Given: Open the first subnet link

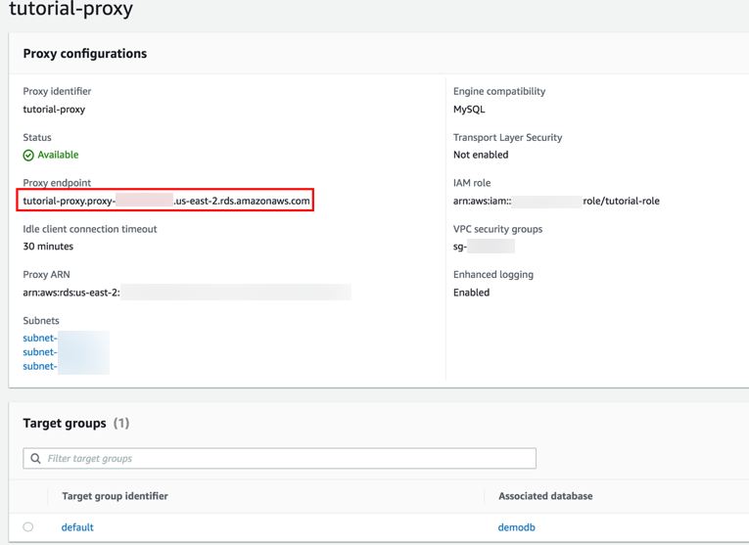Looking at the screenshot, I should [x=40, y=339].
